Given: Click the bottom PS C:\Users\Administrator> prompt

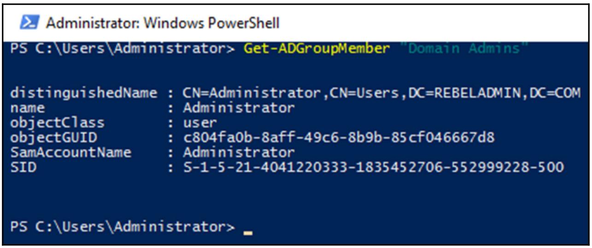Looking at the screenshot, I should pos(123,226).
